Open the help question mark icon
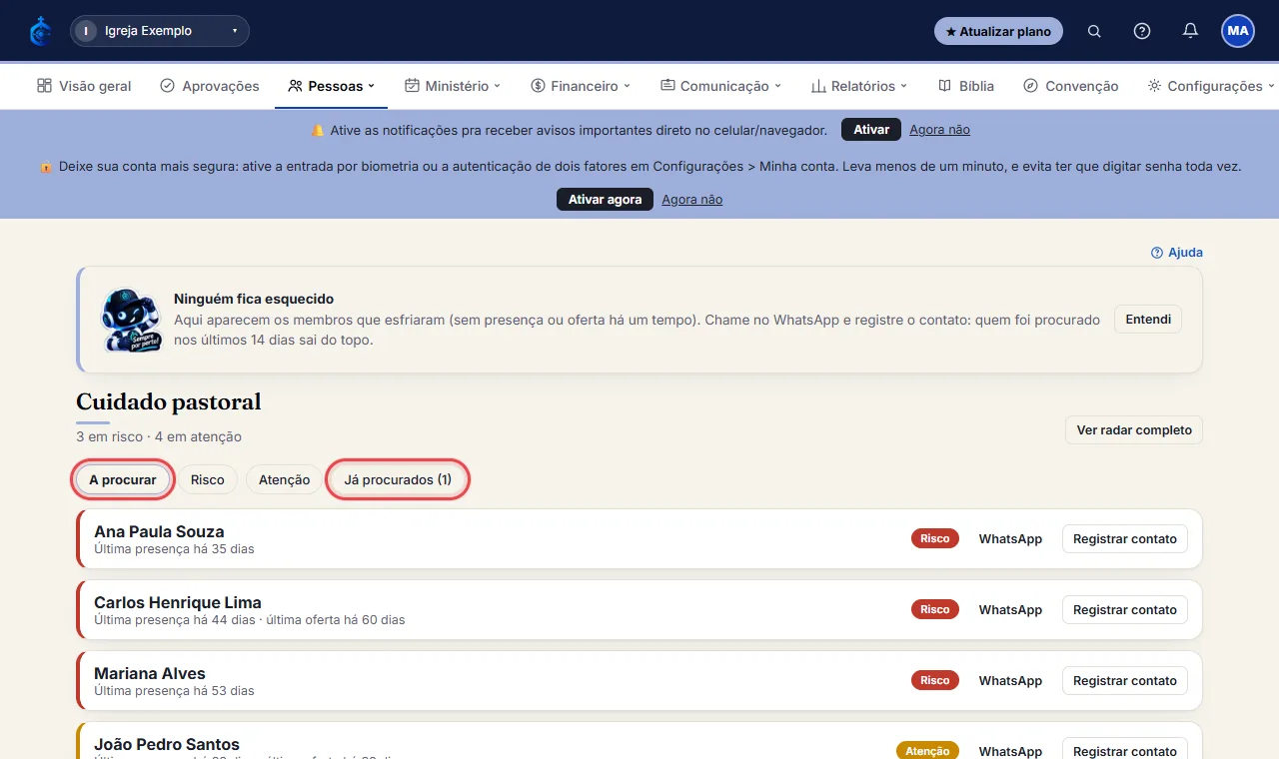 click(1142, 31)
